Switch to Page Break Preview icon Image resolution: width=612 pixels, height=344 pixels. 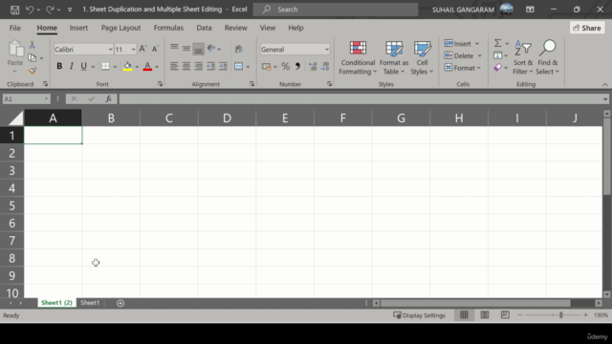(505, 314)
